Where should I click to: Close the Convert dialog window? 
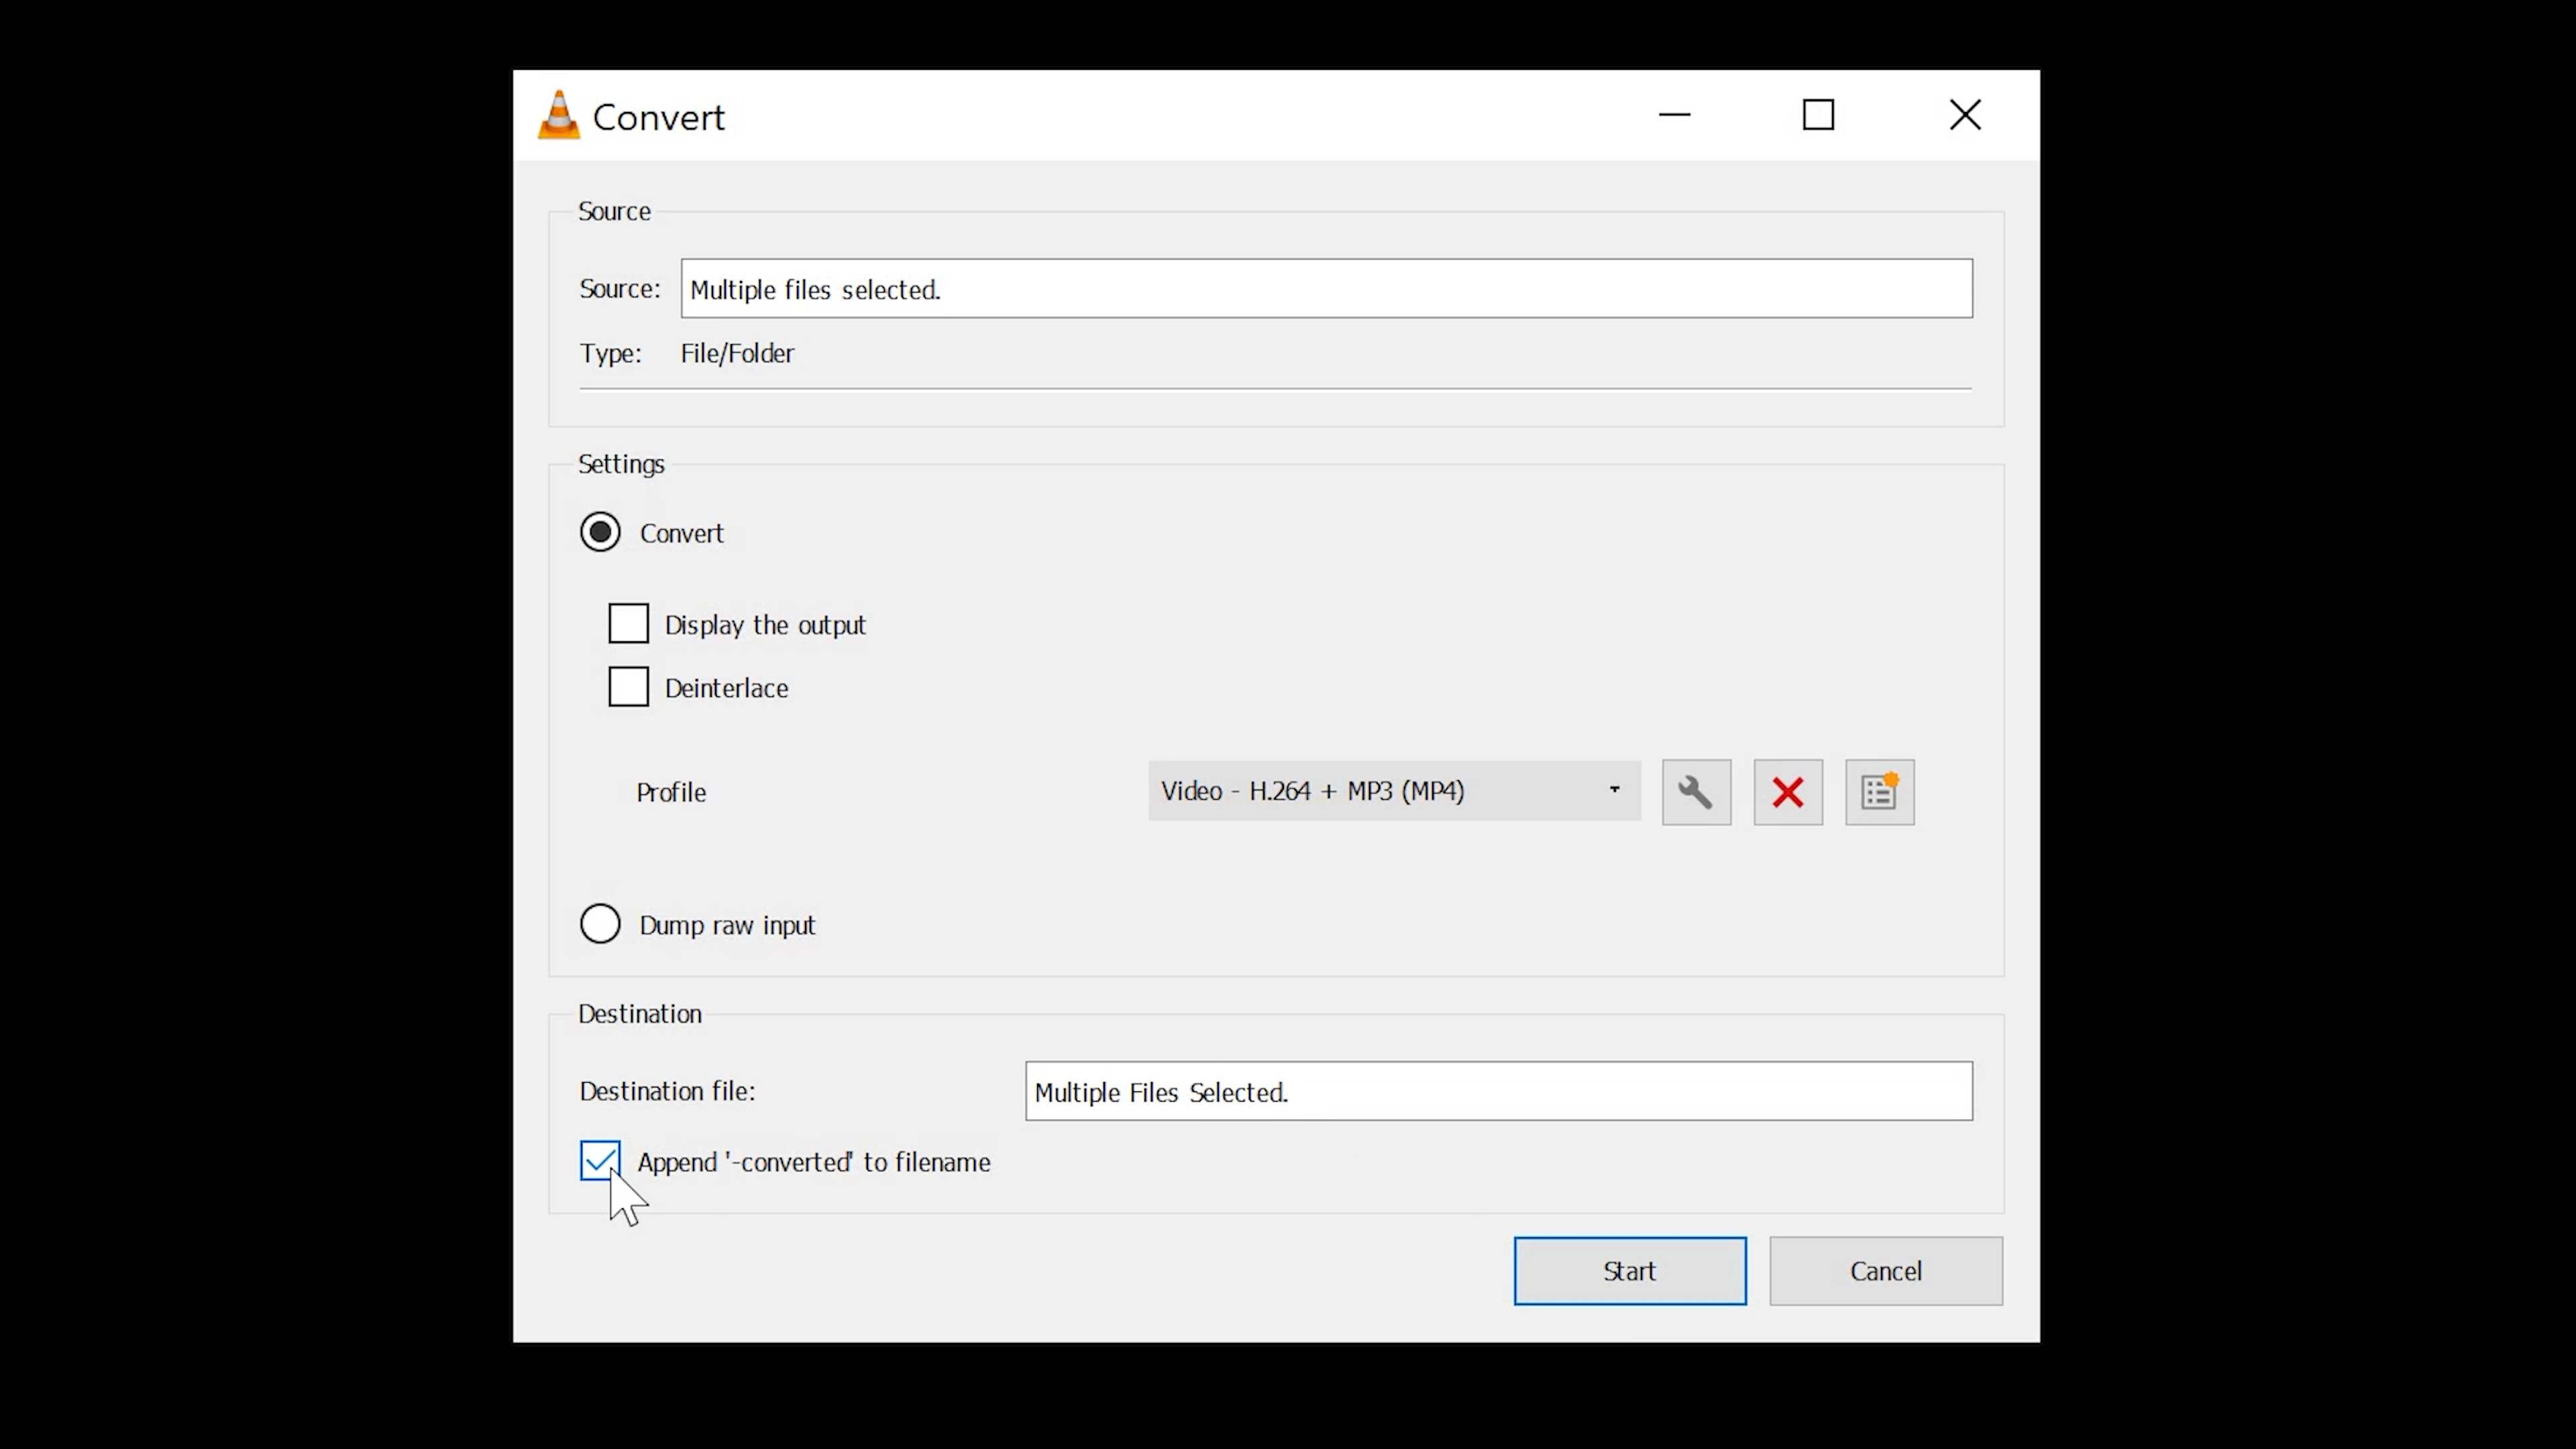[x=1965, y=115]
